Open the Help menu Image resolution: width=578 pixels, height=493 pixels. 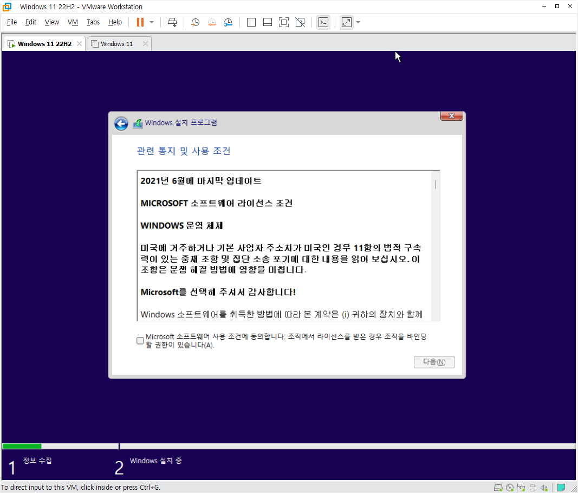click(x=115, y=22)
